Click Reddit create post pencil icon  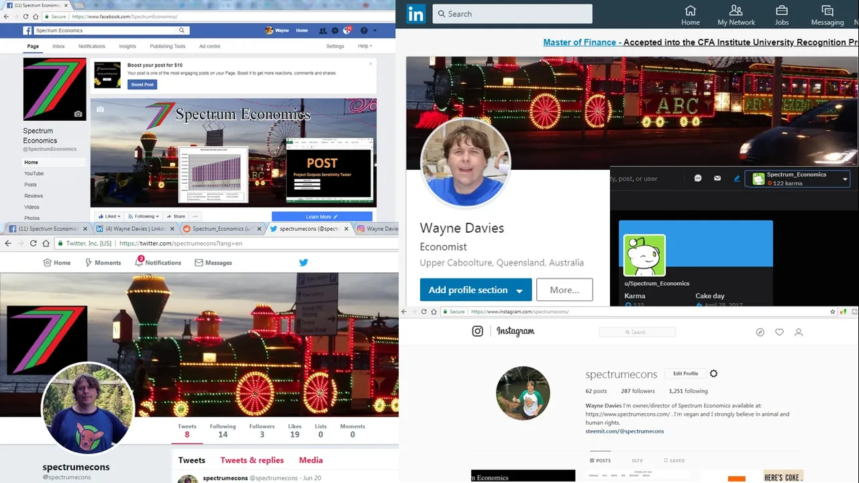coord(737,178)
